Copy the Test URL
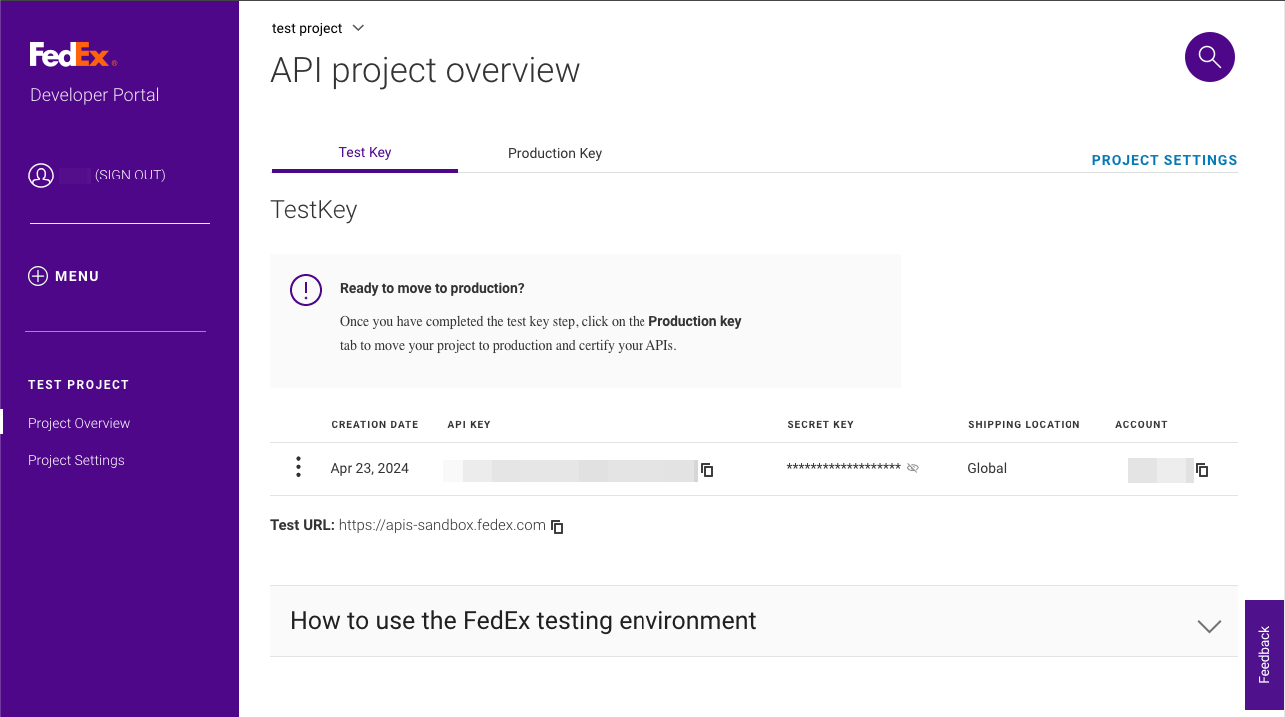Screen dimensions: 1285x717 (558, 526)
